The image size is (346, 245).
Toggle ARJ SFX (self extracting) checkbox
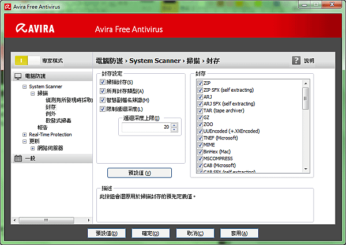(200, 104)
